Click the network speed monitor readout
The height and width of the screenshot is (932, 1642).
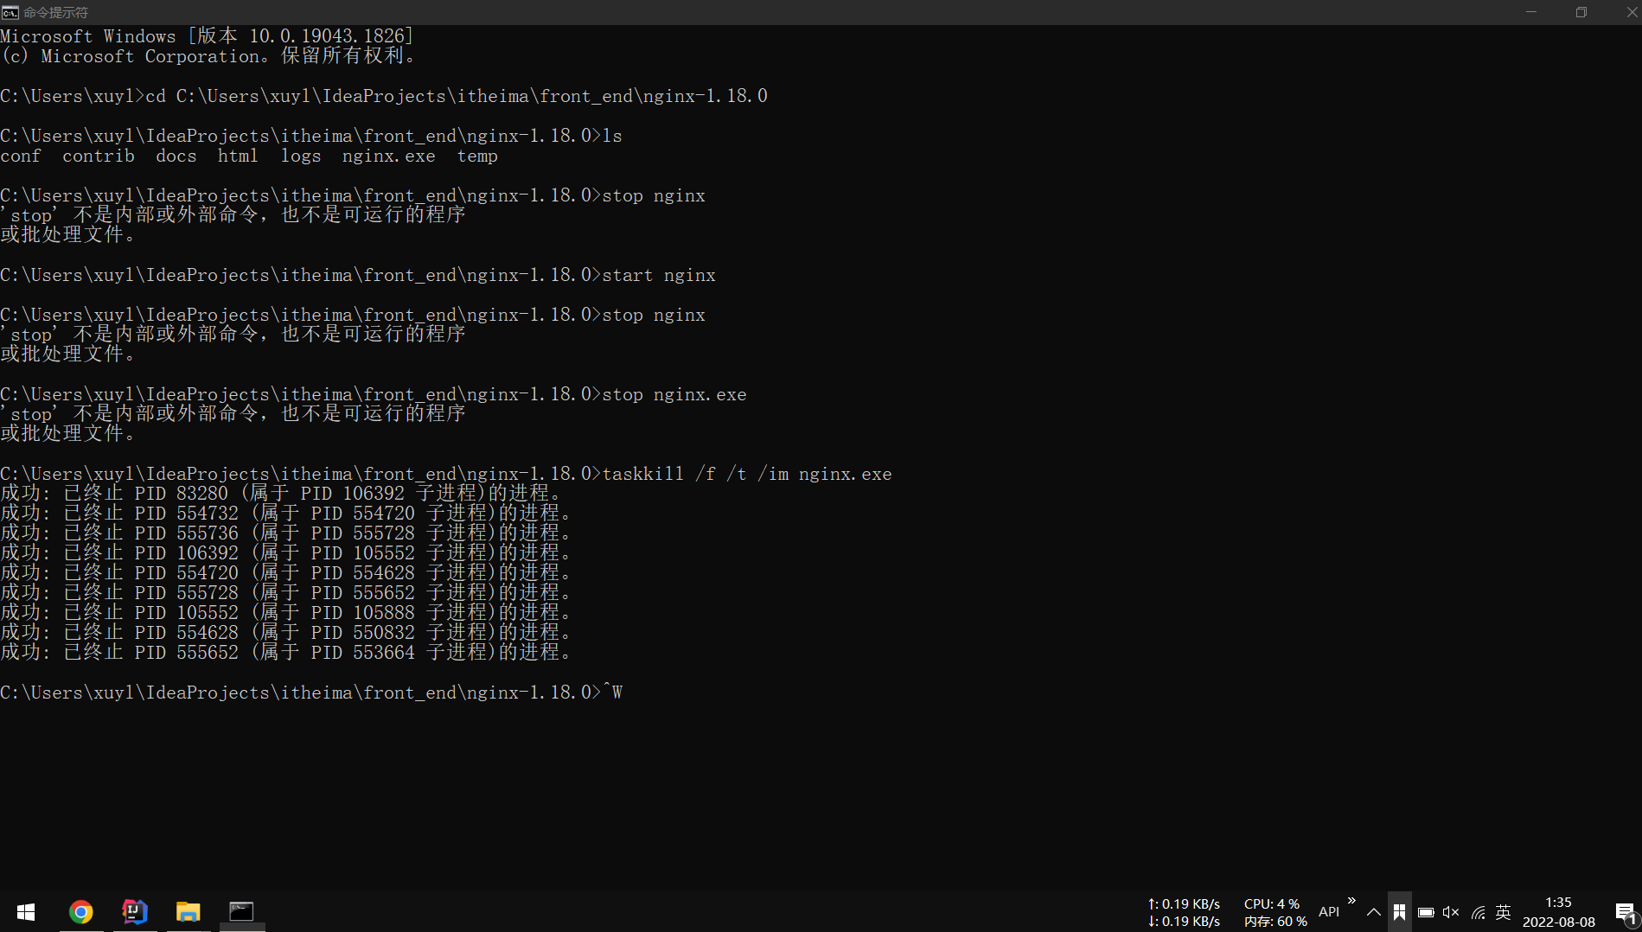[1184, 912]
